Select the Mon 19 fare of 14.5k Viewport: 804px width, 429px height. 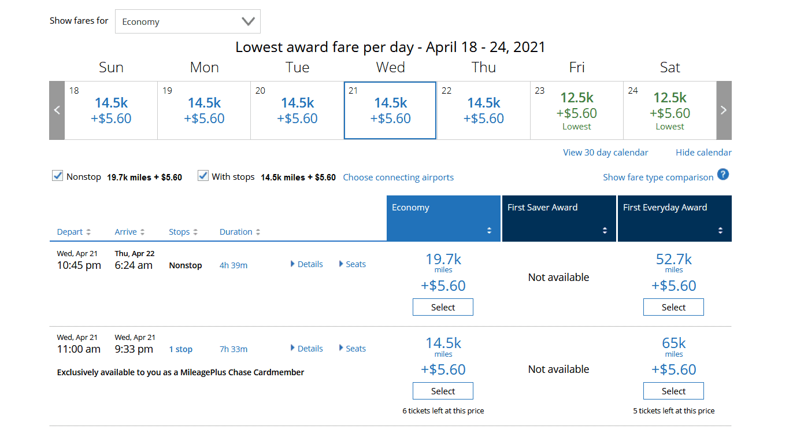(x=204, y=110)
